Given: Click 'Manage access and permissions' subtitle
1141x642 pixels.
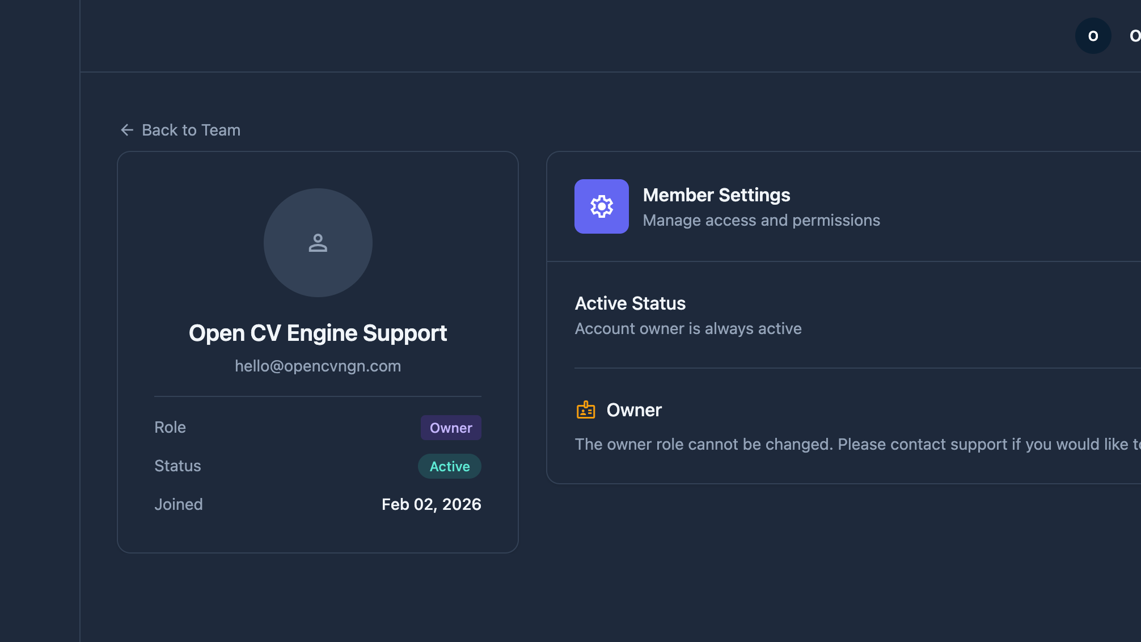Looking at the screenshot, I should [761, 221].
